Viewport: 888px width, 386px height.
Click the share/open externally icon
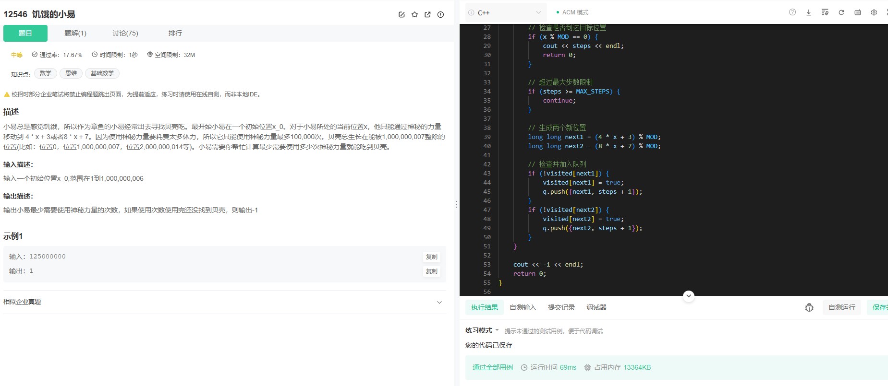(427, 15)
